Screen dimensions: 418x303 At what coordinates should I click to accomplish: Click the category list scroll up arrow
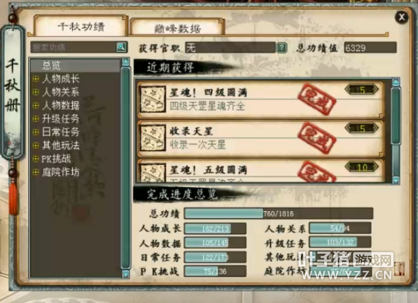[x=125, y=62]
